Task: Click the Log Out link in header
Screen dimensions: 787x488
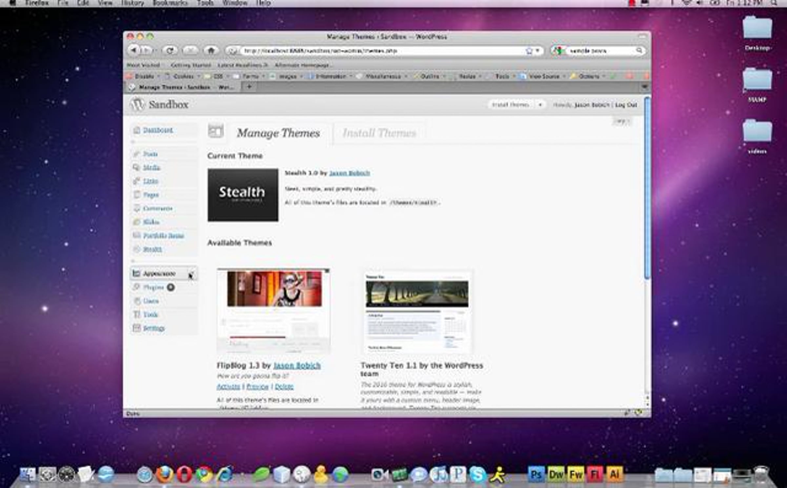Action: click(626, 105)
